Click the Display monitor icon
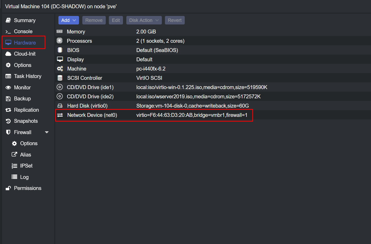Viewport: 371px width, 244px height. point(60,59)
